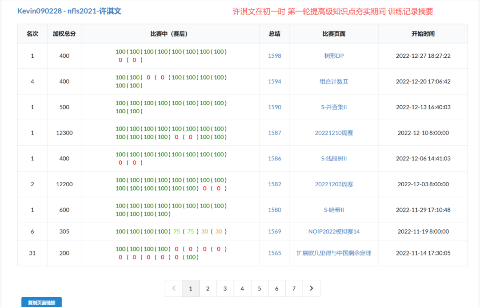Screen dimensions: 480x307
Task: Select page 4 in pagination
Action: 242,288
